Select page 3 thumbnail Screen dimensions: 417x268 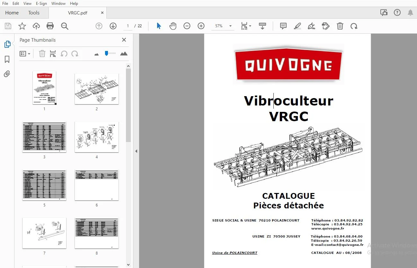44,137
